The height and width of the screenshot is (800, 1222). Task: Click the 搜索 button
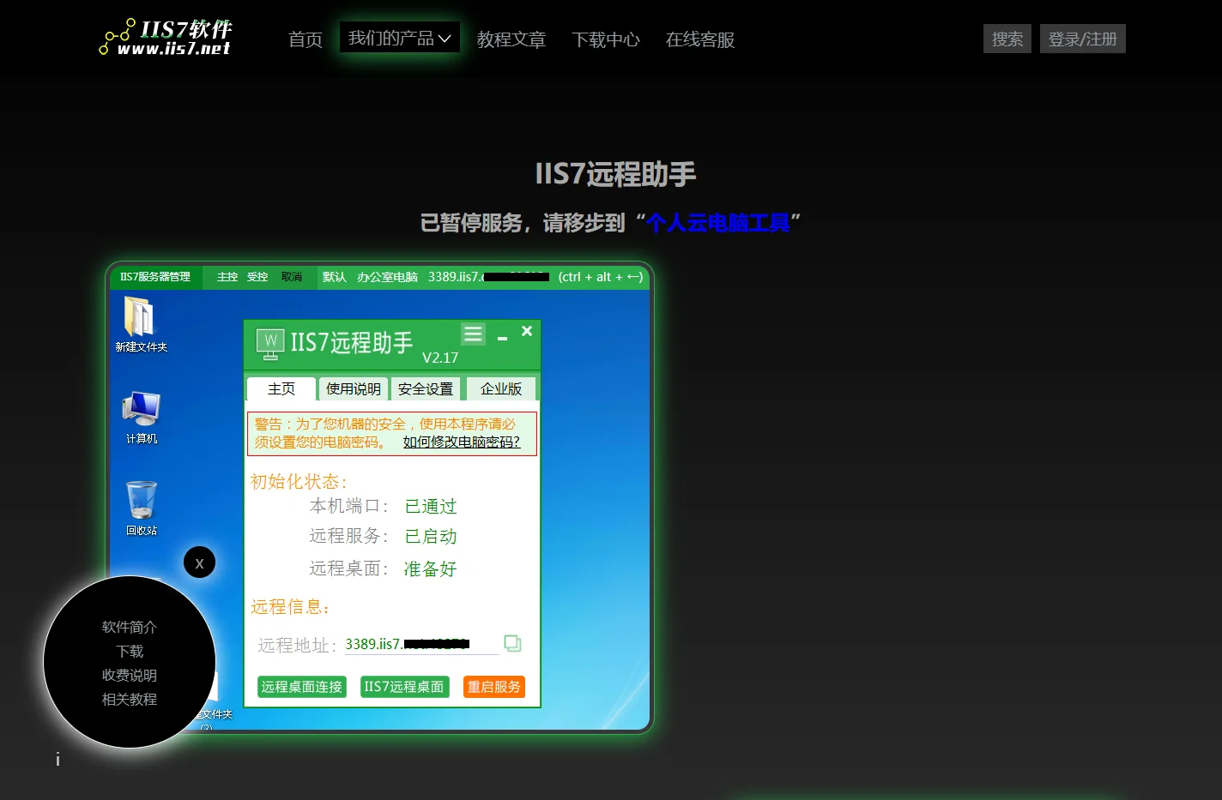[x=1007, y=39]
